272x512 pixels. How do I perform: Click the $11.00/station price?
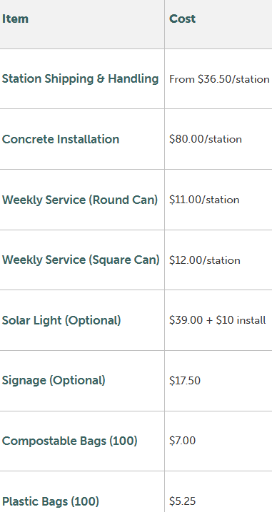[204, 200]
